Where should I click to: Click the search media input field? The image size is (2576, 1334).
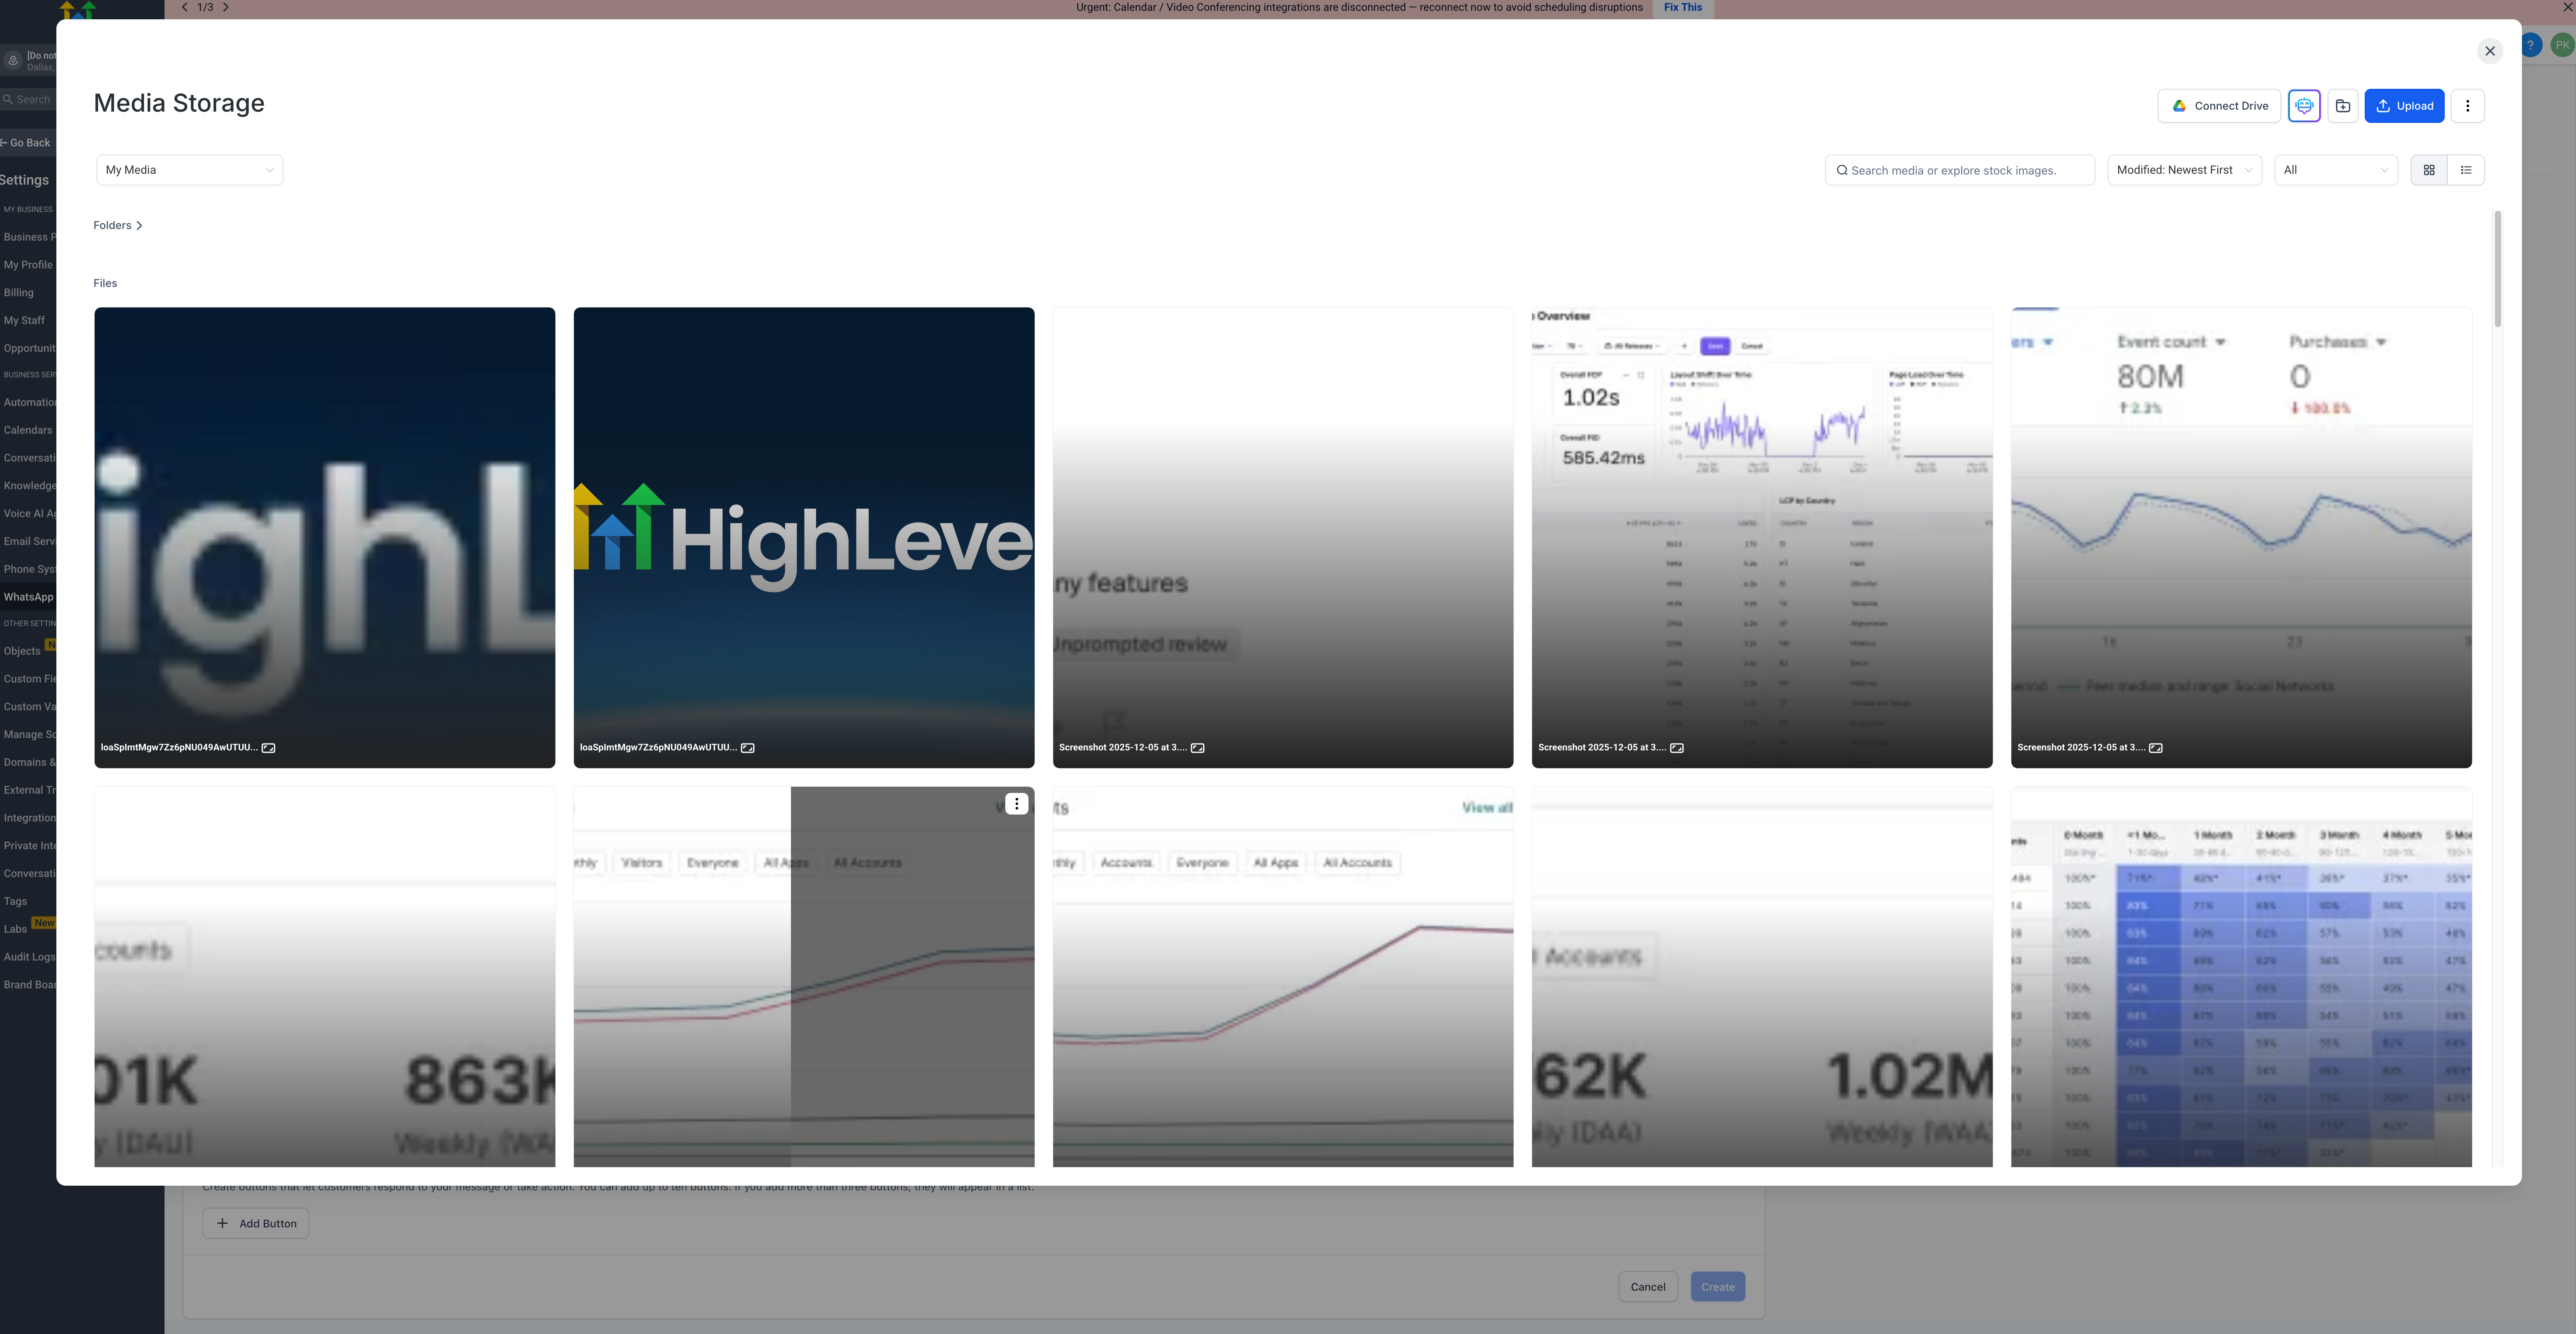pyautogui.click(x=1960, y=170)
